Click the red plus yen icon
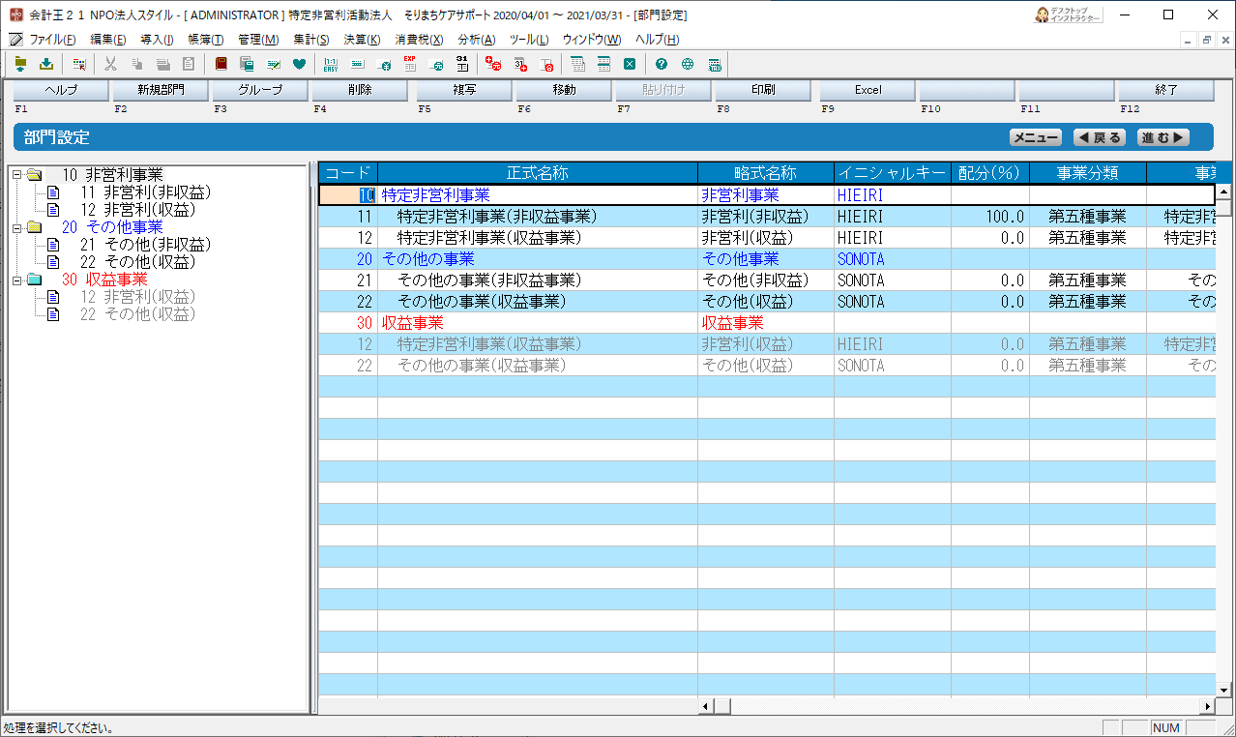The width and height of the screenshot is (1236, 737). 493,64
